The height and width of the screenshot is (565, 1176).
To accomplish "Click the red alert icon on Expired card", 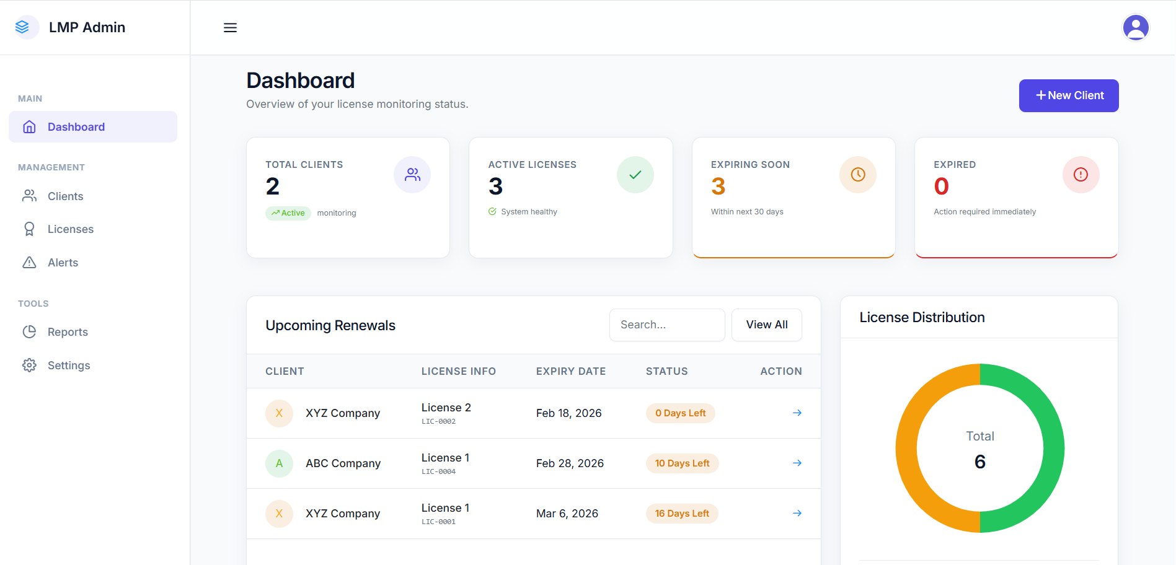I will (x=1081, y=174).
